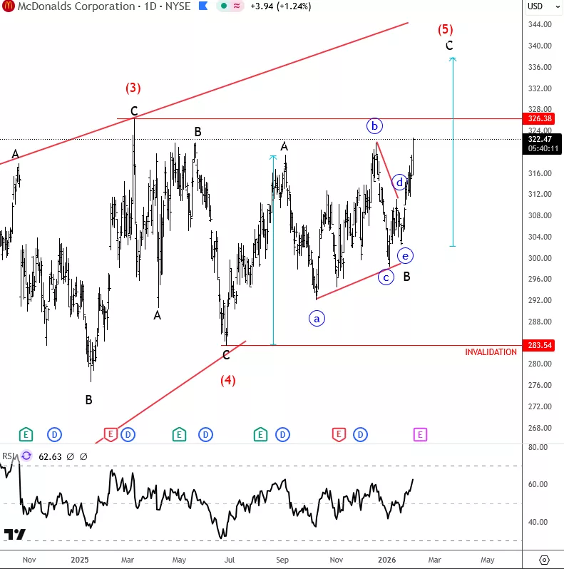564x569 pixels.
Task: Click the red INVALIDATION text annotation
Action: pos(491,352)
